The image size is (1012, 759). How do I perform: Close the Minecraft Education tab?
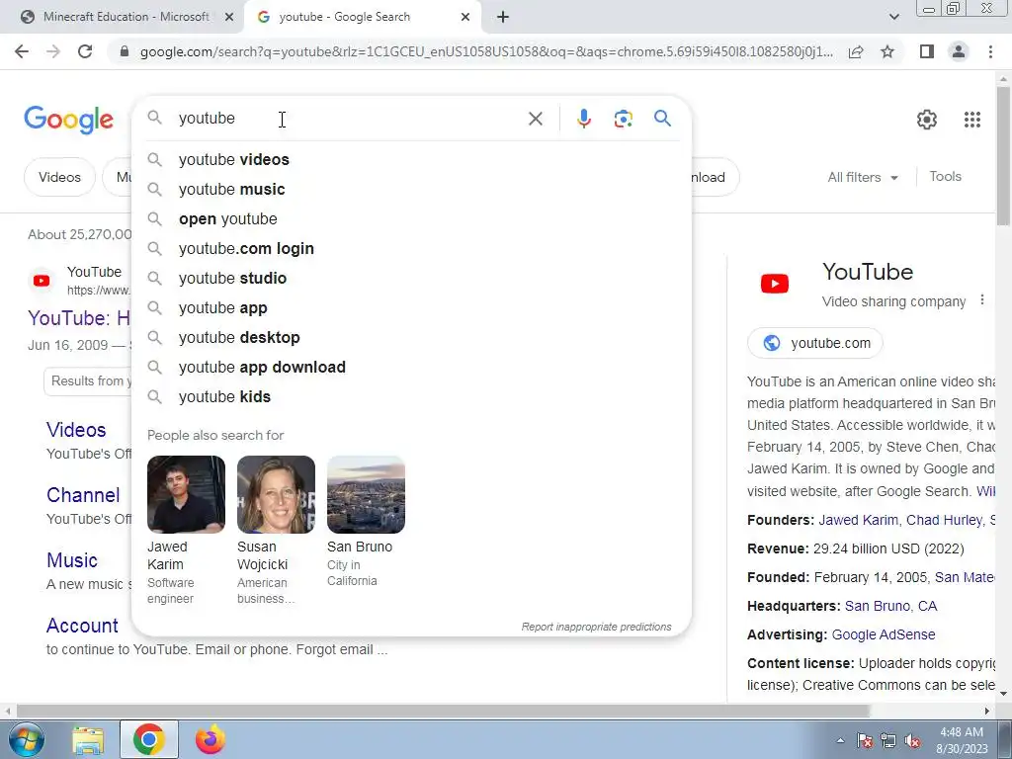[x=229, y=17]
